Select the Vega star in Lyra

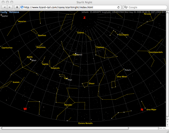tap(67, 79)
